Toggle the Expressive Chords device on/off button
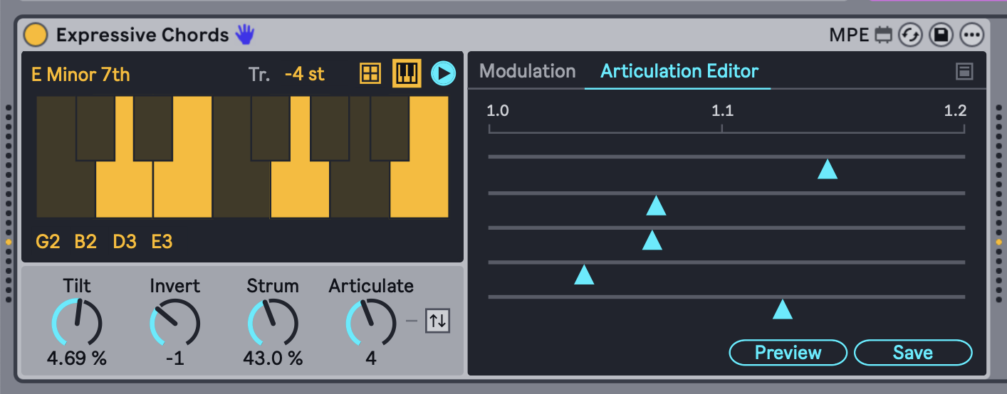 click(x=35, y=35)
